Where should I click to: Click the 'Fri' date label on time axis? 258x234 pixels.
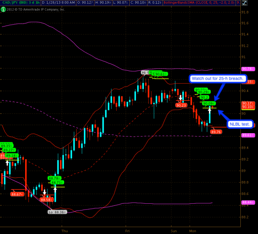[128, 231]
